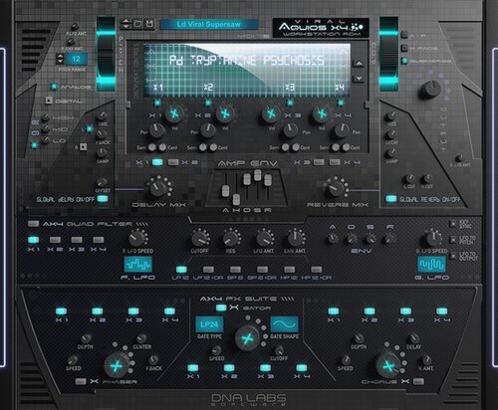
Task: Click the G. LFO waveform display
Action: (431, 265)
